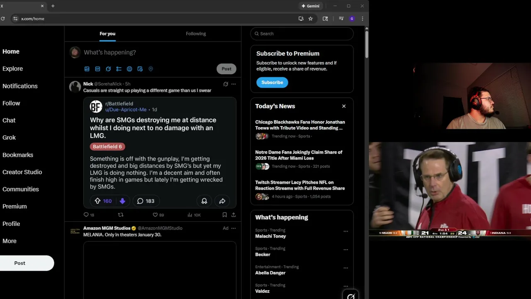Open options for Malachi Toney trend
Image resolution: width=531 pixels, height=299 pixels.
click(346, 231)
